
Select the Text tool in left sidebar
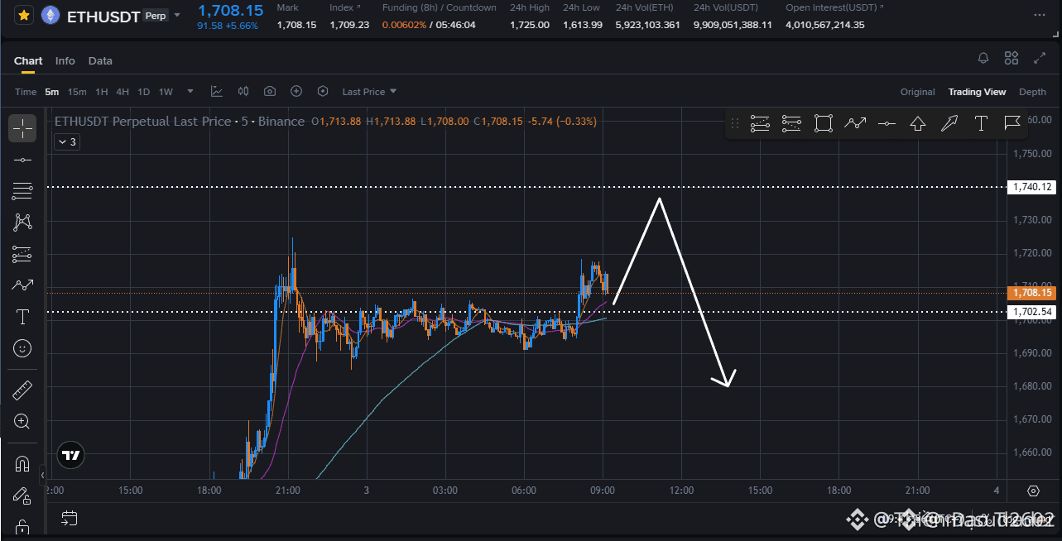pyautogui.click(x=22, y=317)
